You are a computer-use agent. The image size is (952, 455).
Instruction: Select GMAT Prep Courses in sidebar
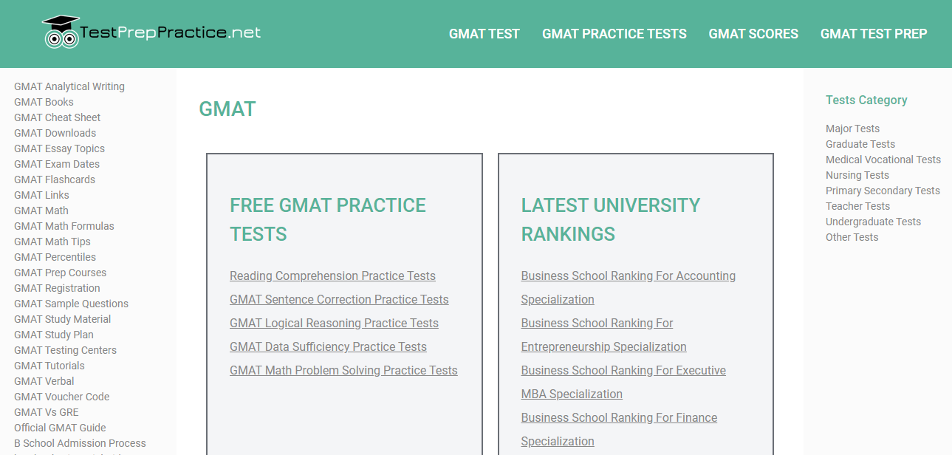tap(60, 273)
